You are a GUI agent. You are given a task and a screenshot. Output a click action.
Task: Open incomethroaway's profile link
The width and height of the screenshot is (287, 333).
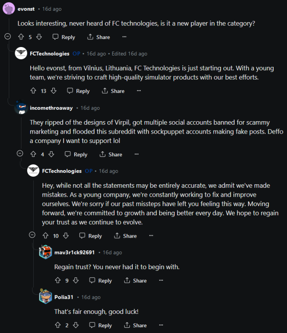[x=52, y=108]
